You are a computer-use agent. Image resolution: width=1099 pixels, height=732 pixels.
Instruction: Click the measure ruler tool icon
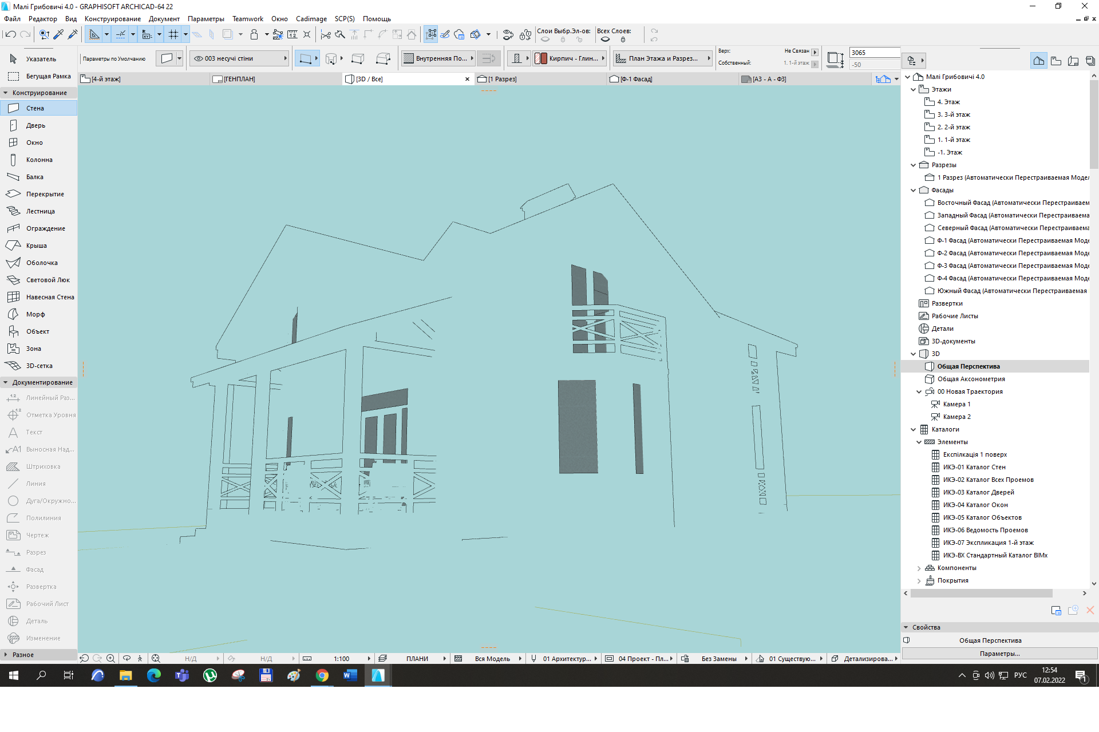tap(292, 34)
